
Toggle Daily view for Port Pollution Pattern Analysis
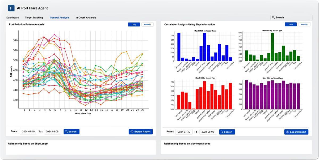(134, 24)
